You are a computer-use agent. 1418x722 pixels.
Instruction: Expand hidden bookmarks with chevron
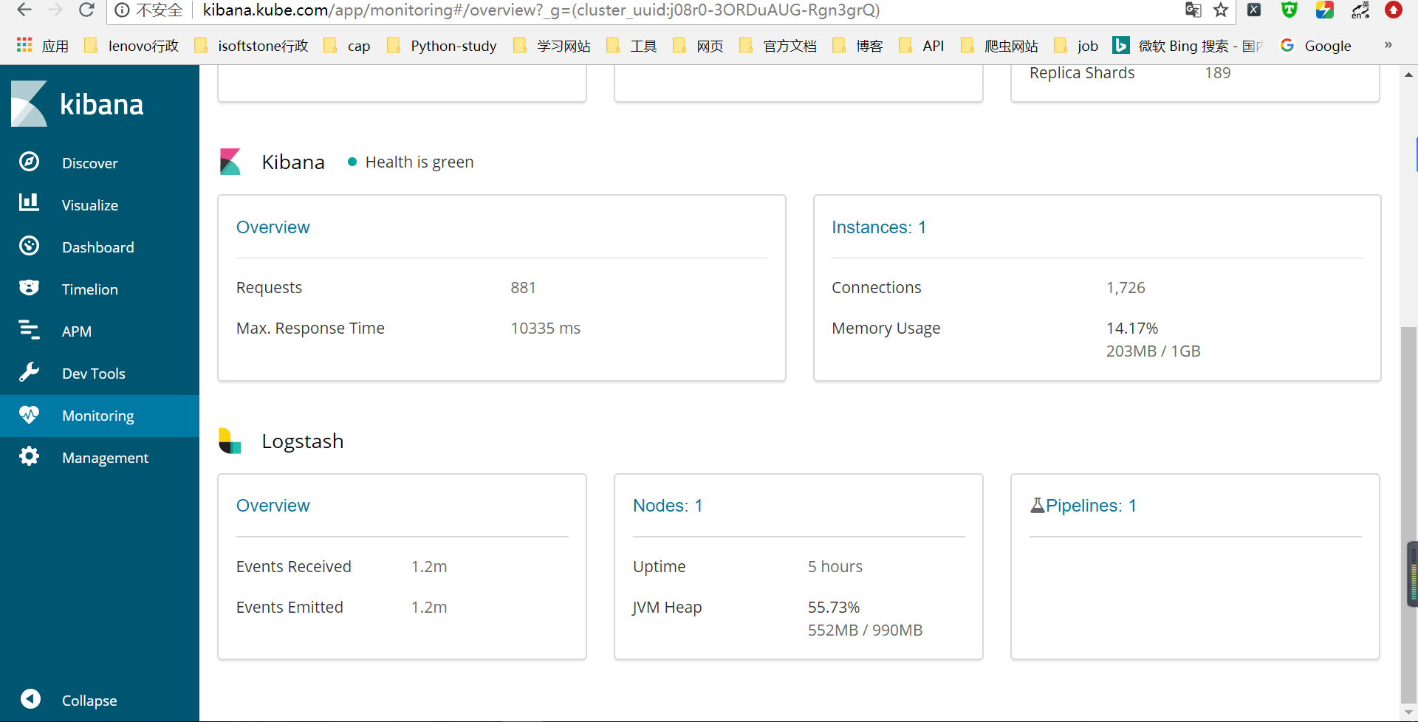1388,45
